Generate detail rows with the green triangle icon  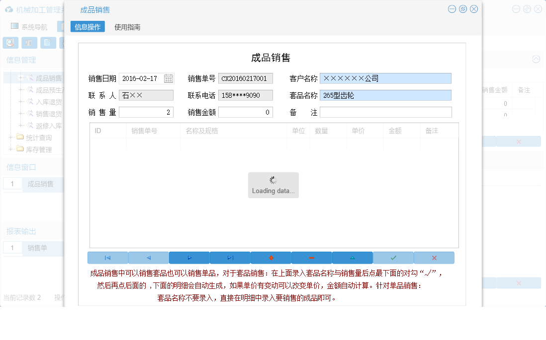click(353, 257)
